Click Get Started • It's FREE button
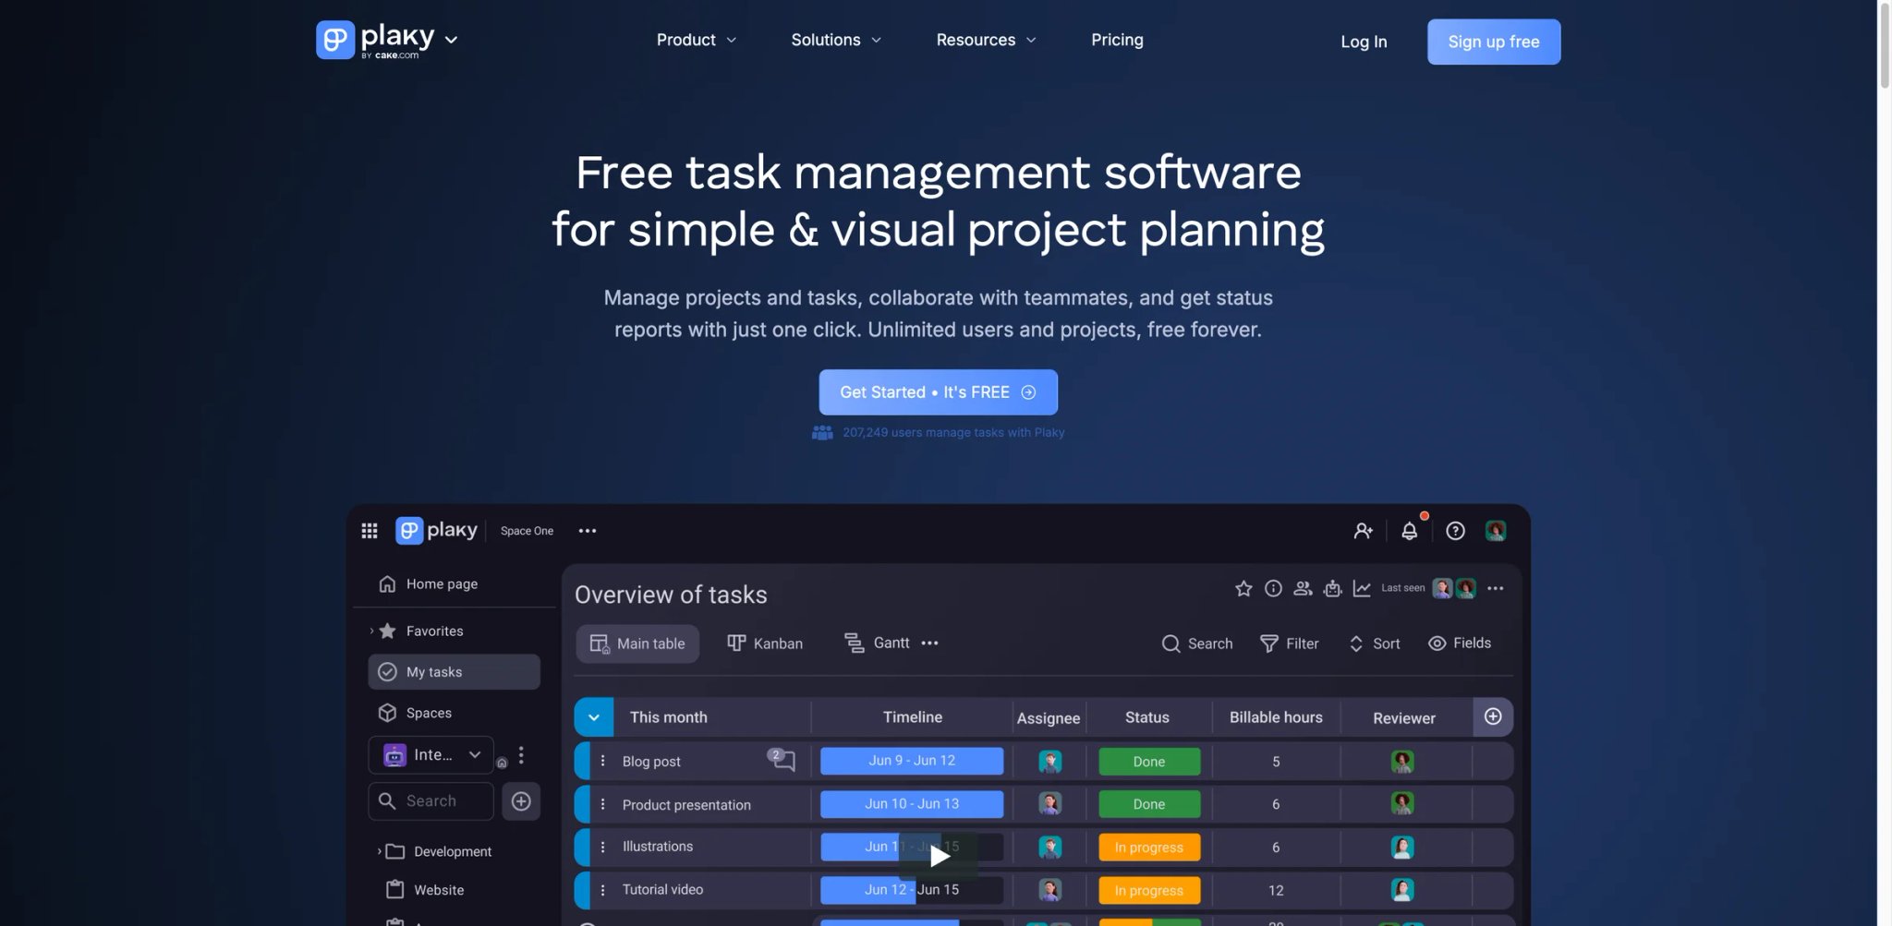 [938, 392]
